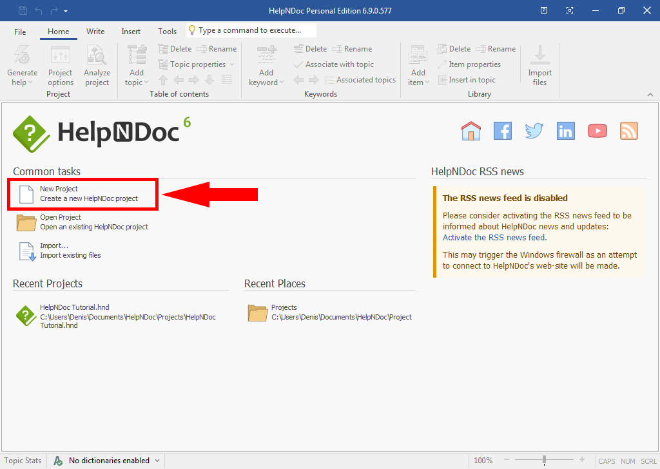The image size is (660, 469).
Task: Switch to the Insert ribbon tab
Action: pyautogui.click(x=131, y=32)
